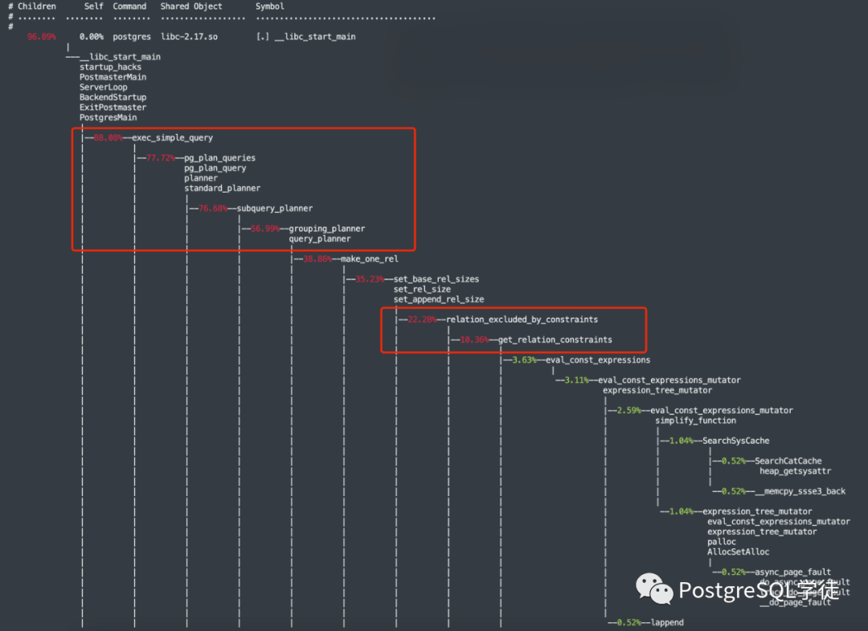Click the "PostgresMain" call line

coord(108,117)
